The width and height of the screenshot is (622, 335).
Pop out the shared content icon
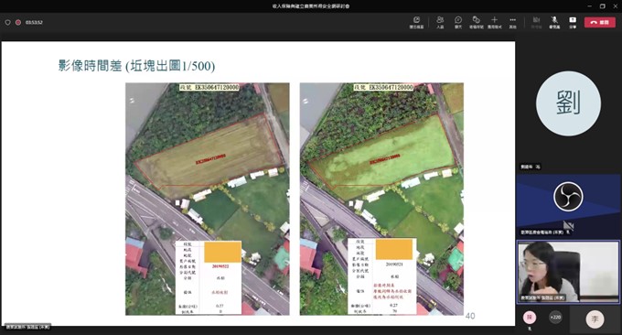tap(416, 22)
